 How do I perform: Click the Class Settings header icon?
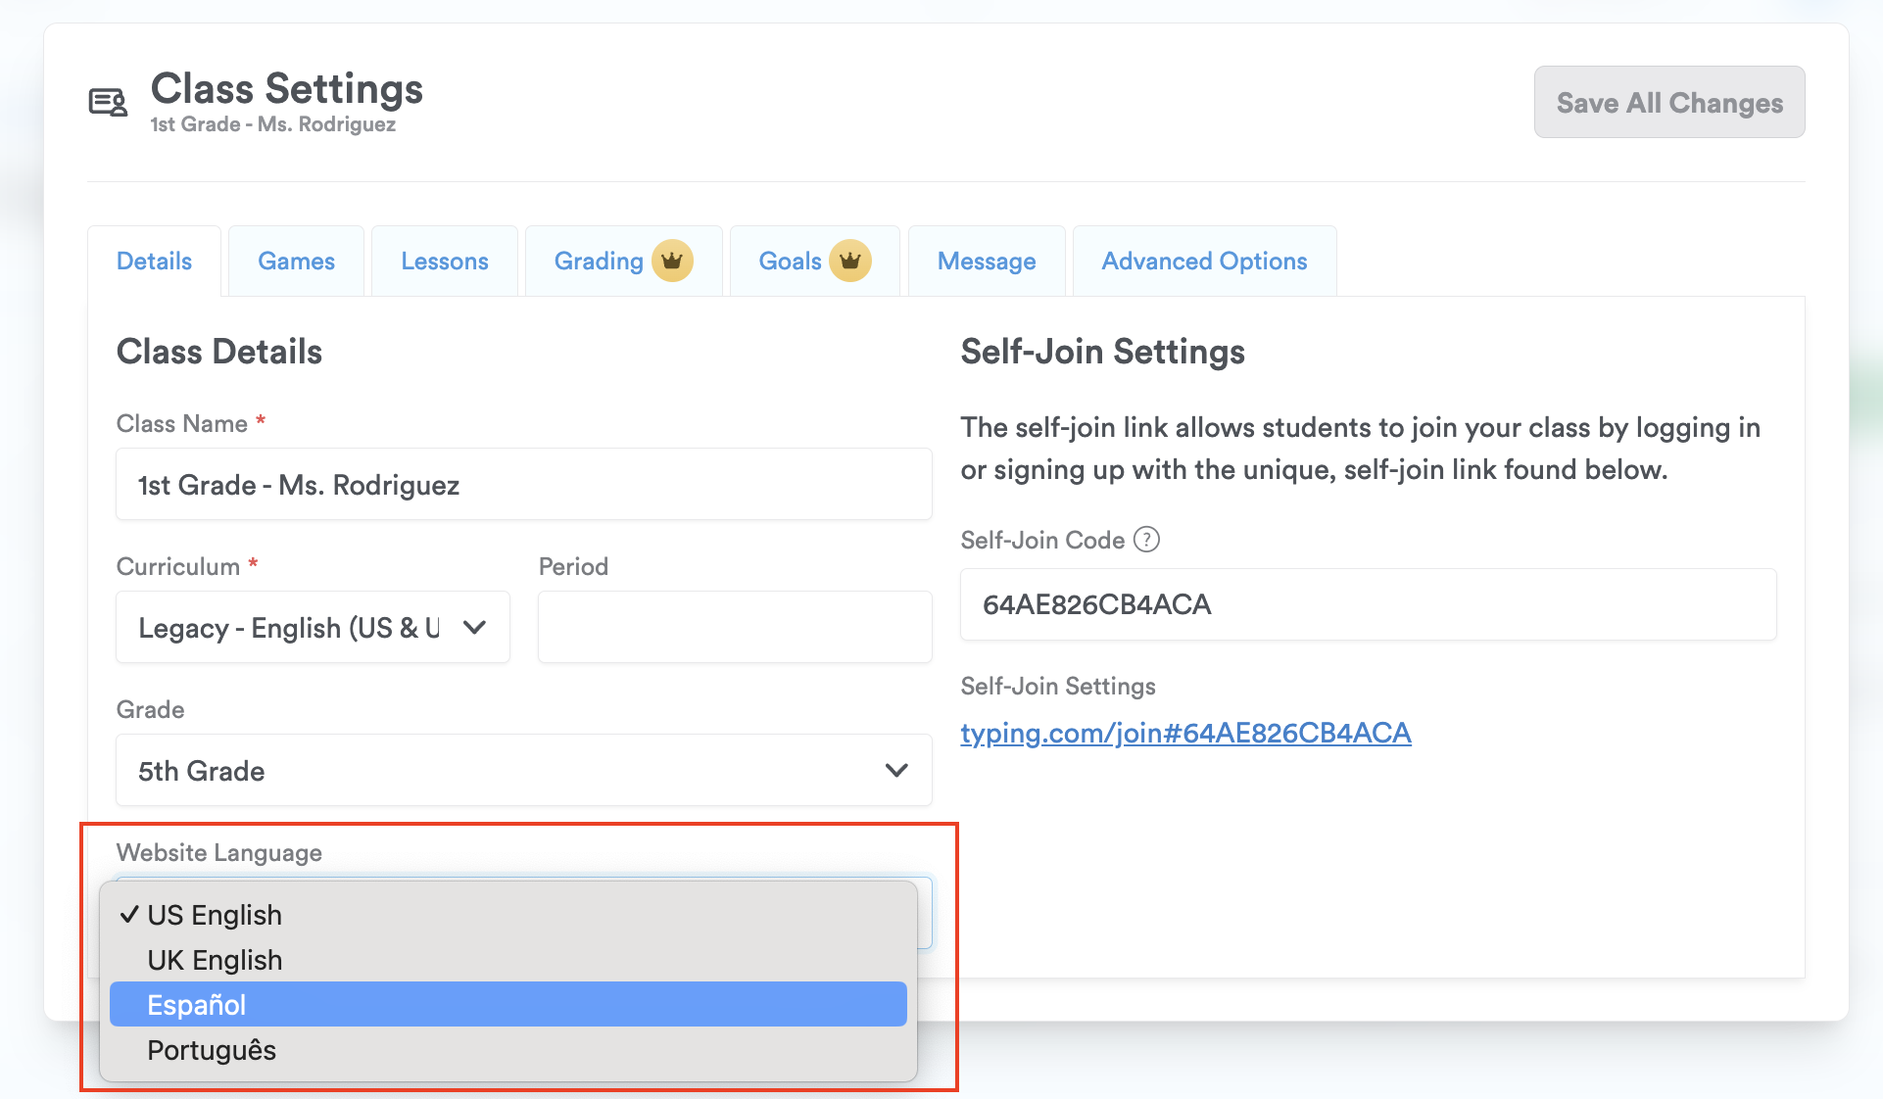pos(108,102)
